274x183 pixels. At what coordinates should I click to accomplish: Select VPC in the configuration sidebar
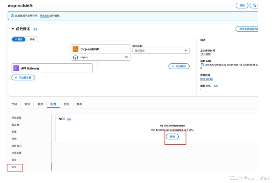[14, 167]
